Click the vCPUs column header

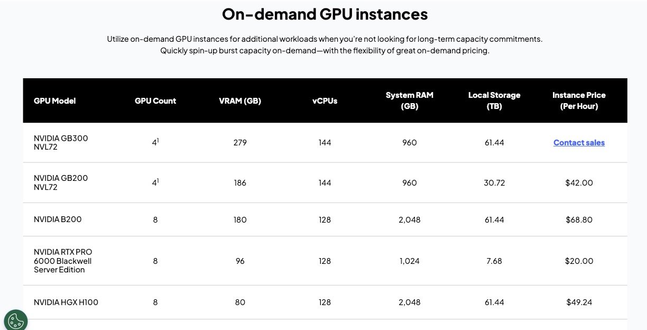coord(325,101)
